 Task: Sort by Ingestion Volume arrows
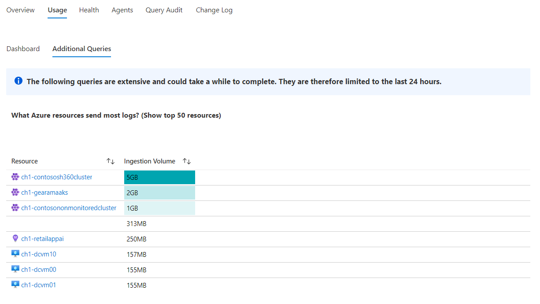tap(187, 161)
